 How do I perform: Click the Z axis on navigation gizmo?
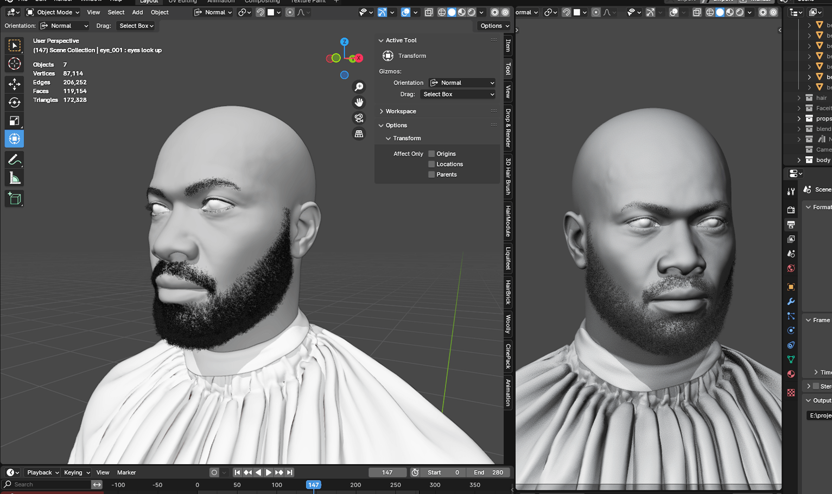[x=344, y=42]
